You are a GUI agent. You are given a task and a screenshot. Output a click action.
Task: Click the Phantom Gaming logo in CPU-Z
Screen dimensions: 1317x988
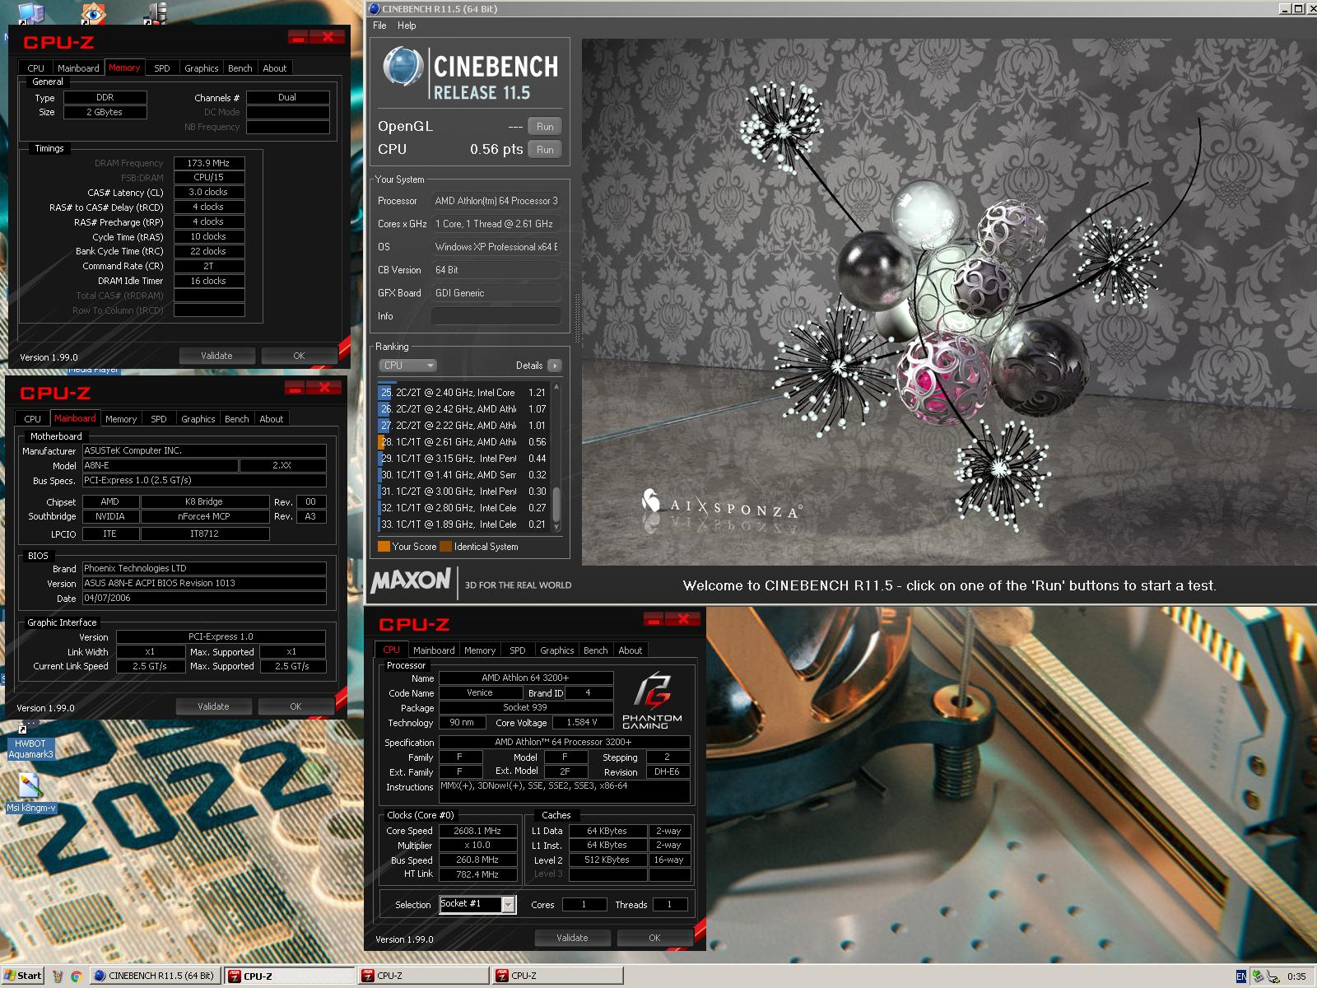tap(652, 701)
